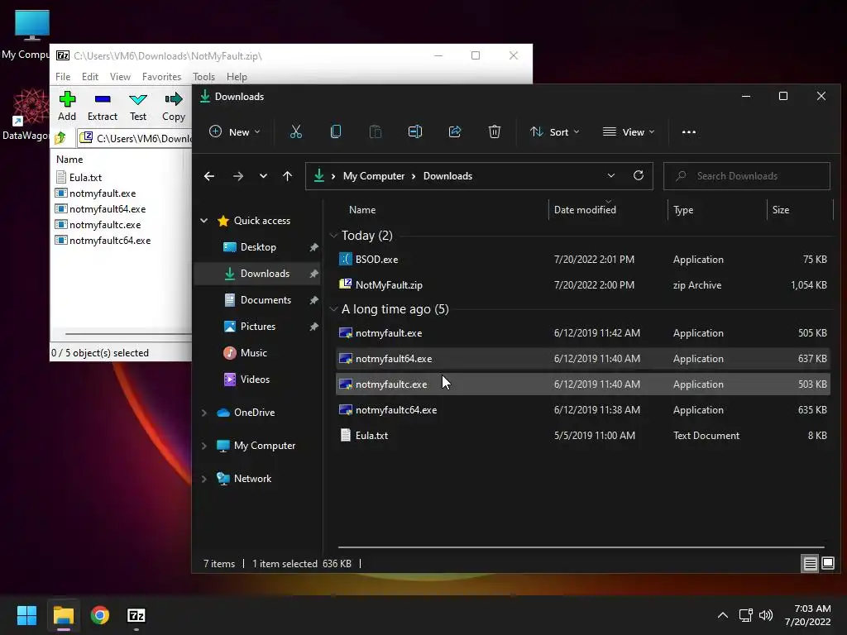Click the volume speaker tray icon

click(766, 615)
